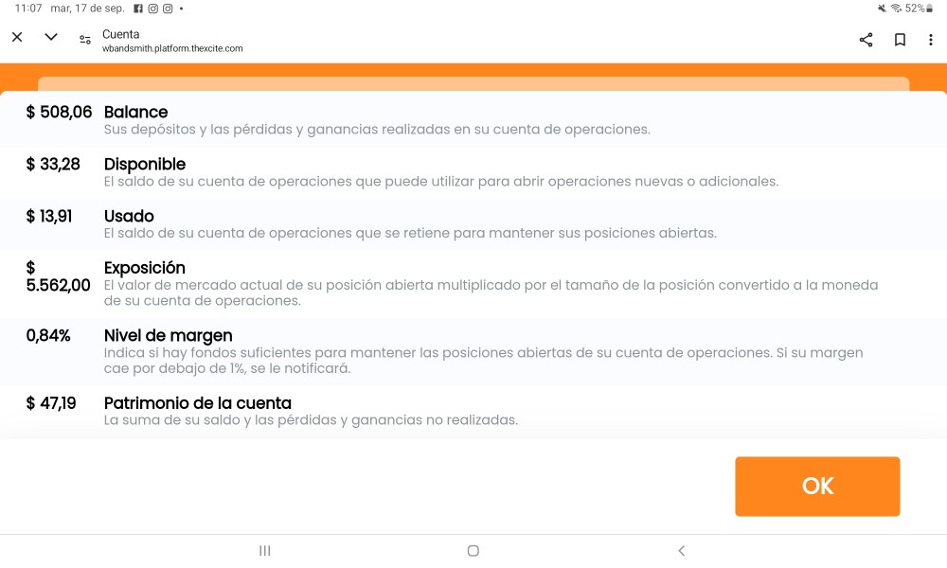Tap the Android recent apps button
947x568 pixels.
[264, 551]
